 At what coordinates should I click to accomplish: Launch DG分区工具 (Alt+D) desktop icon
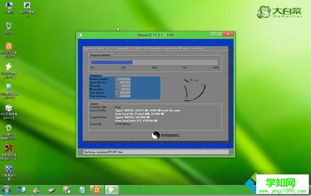pyautogui.click(x=9, y=50)
